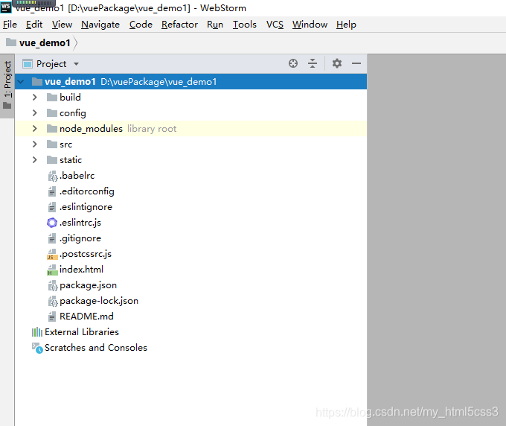Open the Refactor menu
Viewport: 506px width, 426px height.
click(179, 25)
